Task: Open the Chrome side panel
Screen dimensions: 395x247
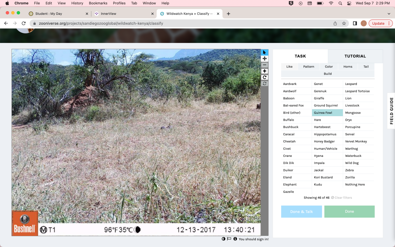Action: 355,23
